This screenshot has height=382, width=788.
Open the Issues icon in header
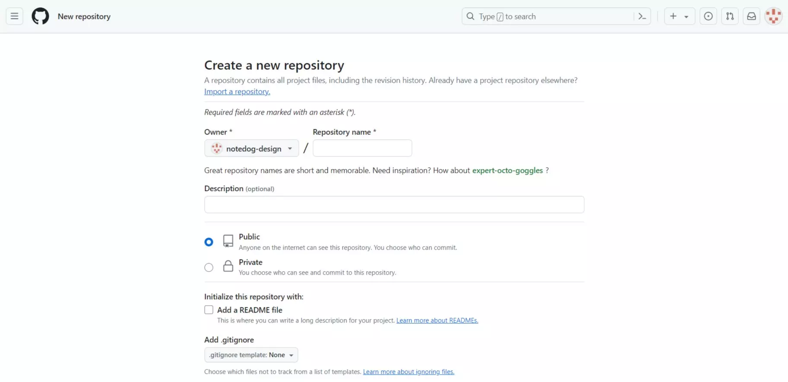tap(708, 16)
